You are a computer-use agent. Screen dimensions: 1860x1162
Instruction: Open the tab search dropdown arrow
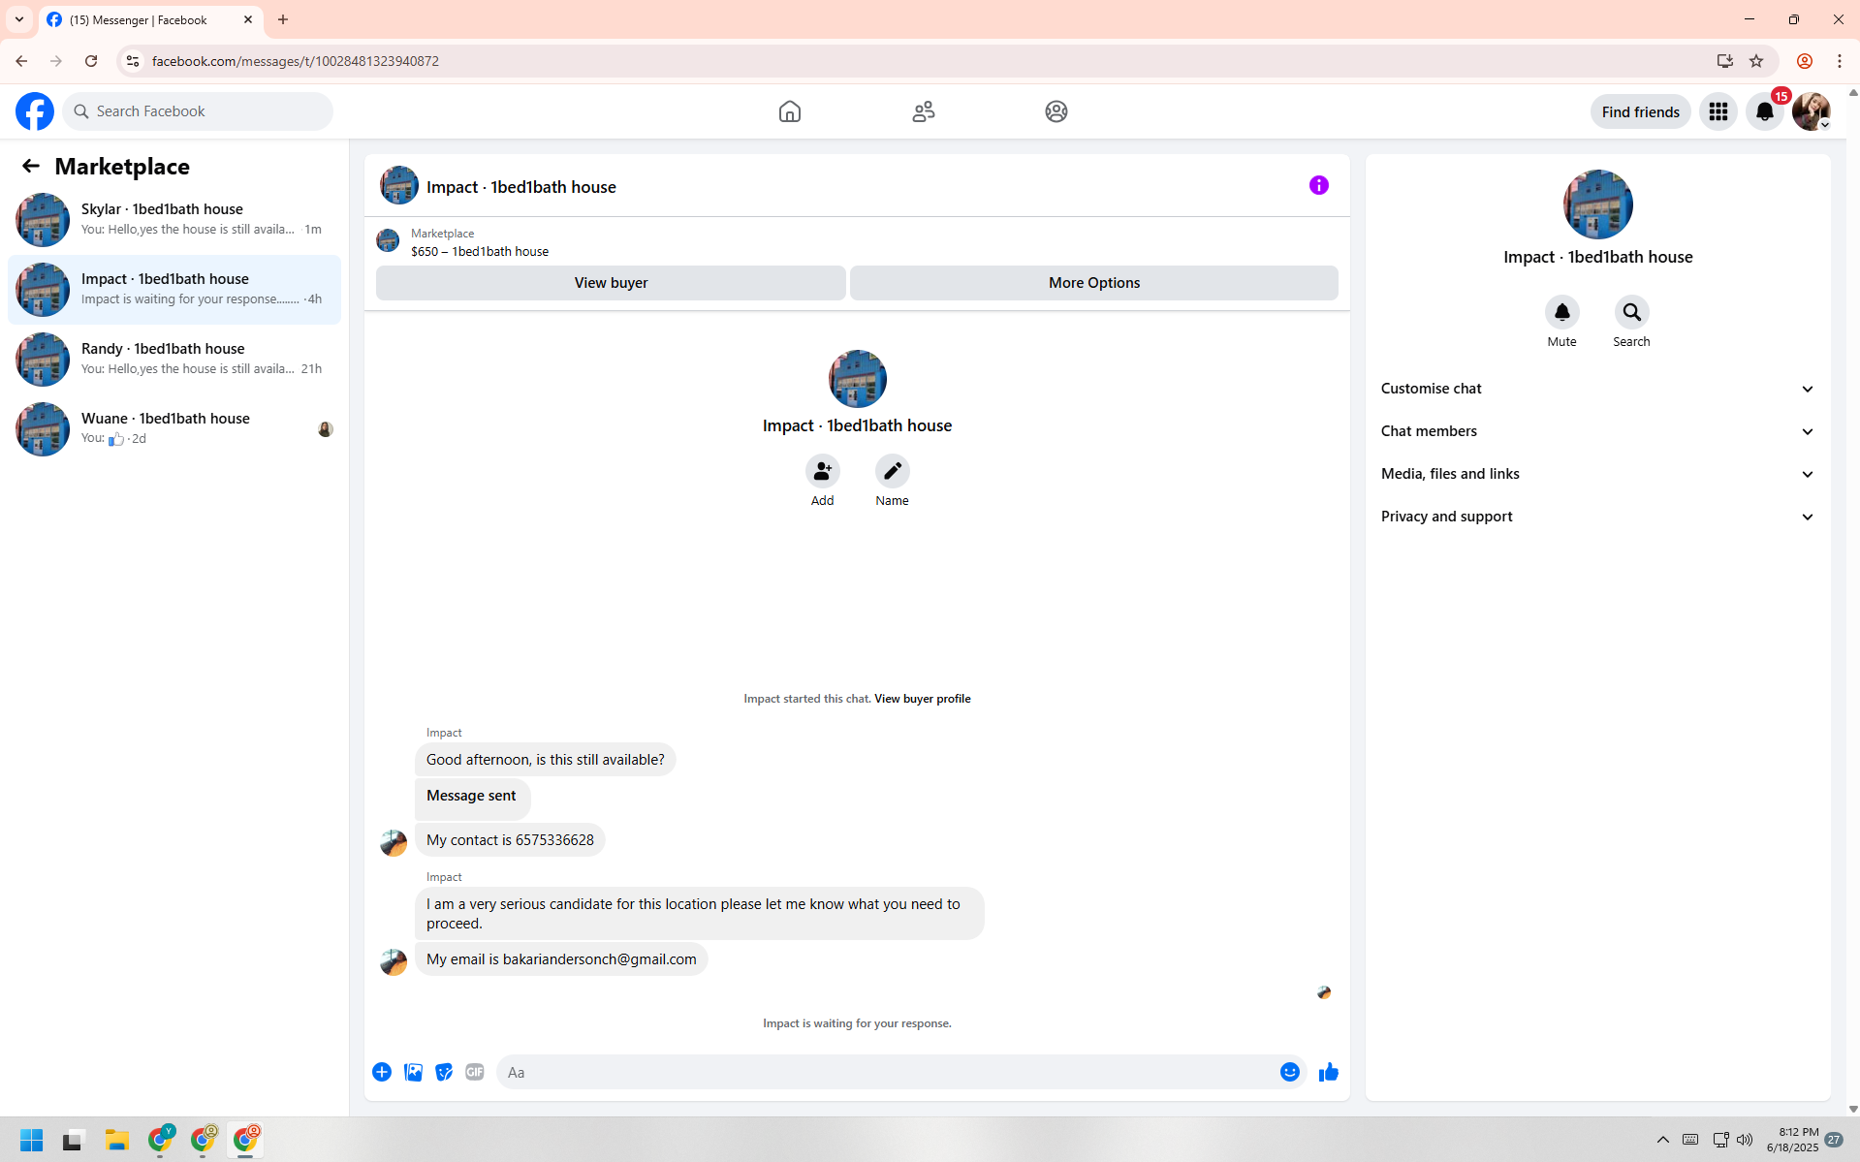point(19,19)
